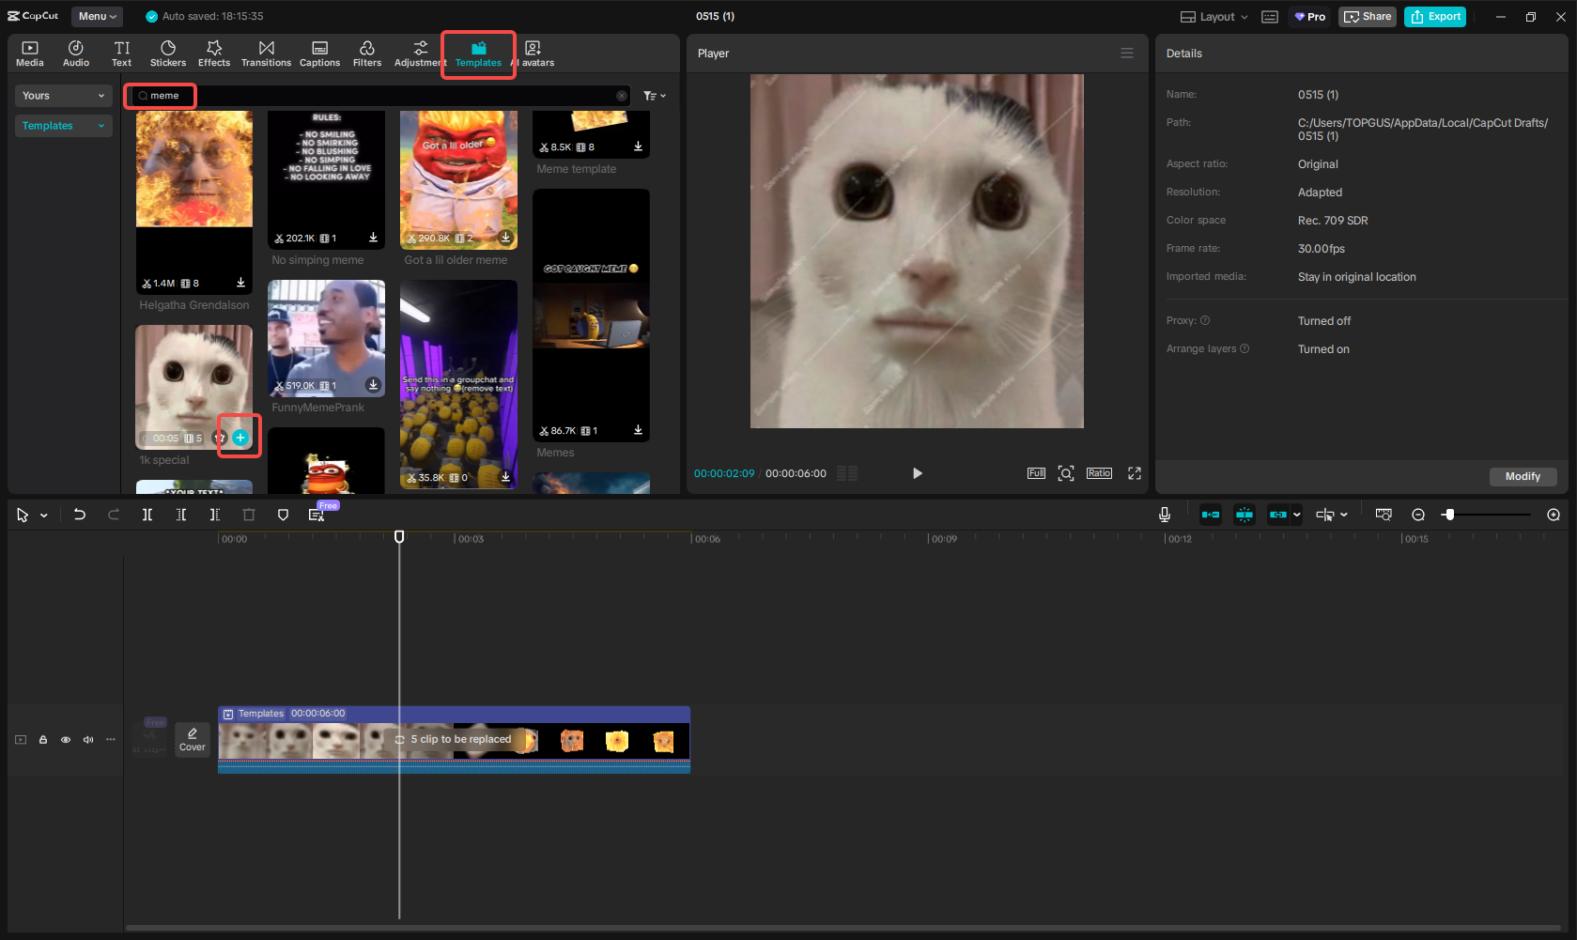The height and width of the screenshot is (940, 1577).
Task: Add the 1k special template with plus icon
Action: point(240,438)
